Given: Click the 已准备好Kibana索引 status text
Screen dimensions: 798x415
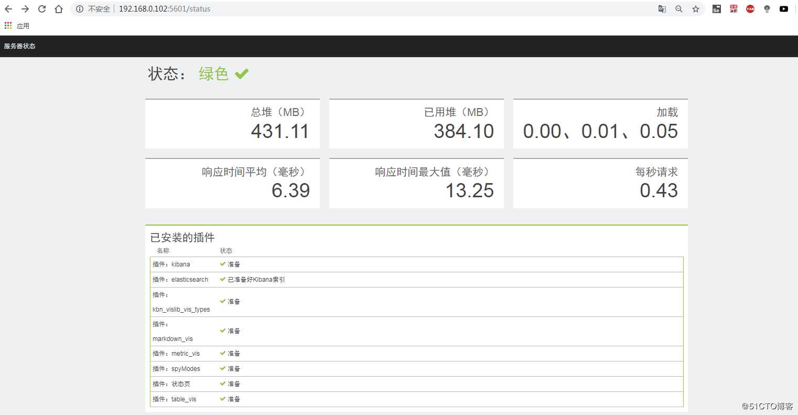Looking at the screenshot, I should click(256, 280).
